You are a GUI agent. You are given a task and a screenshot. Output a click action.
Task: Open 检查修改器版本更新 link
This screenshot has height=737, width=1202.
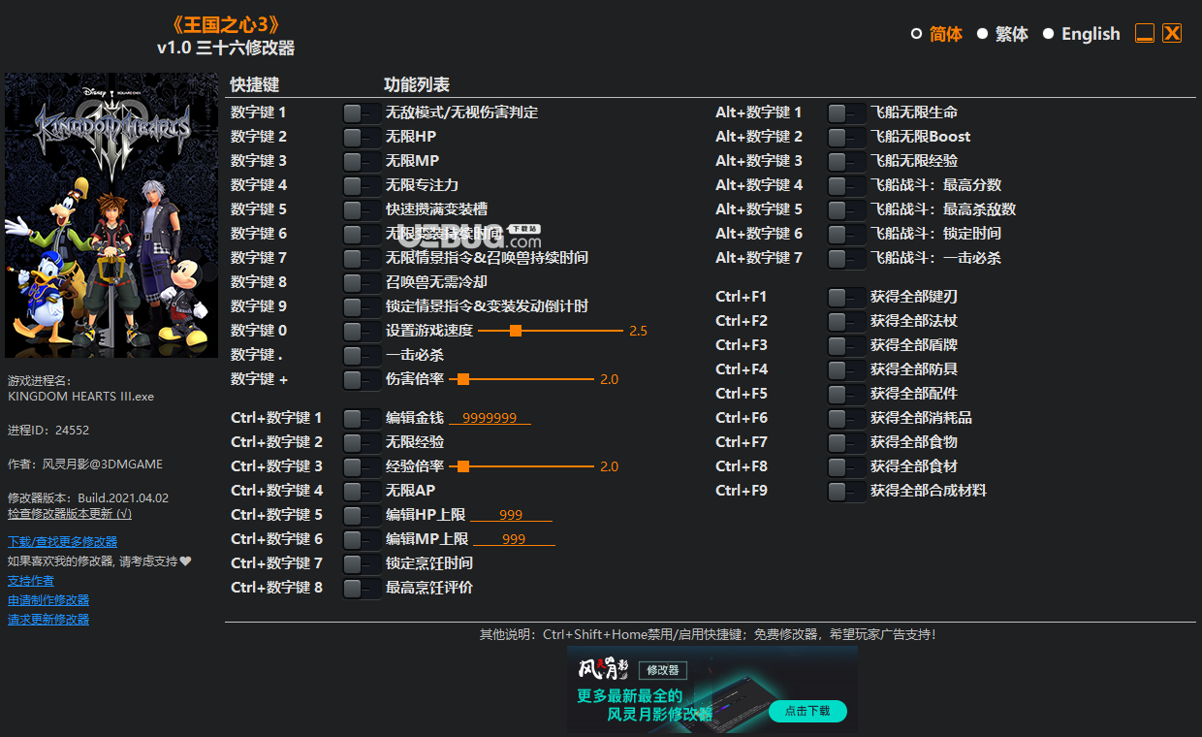tap(70, 513)
